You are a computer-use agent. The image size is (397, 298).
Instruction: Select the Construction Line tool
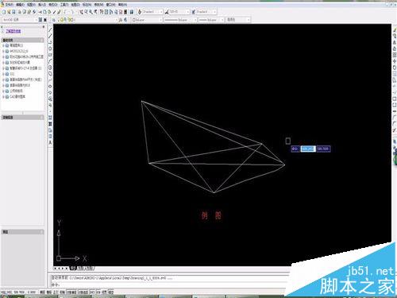(50, 36)
